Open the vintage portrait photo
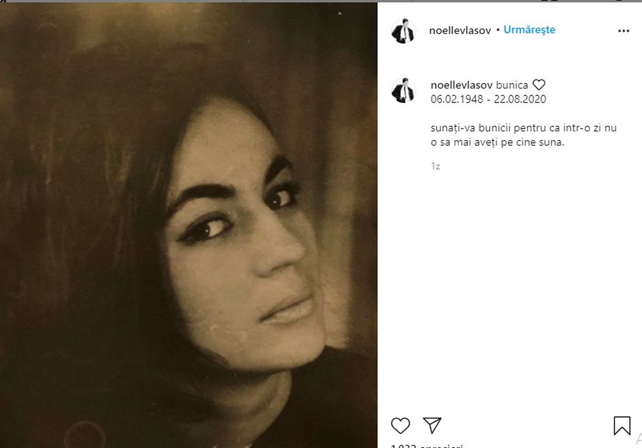Screen dimensions: 642x448 [189, 224]
